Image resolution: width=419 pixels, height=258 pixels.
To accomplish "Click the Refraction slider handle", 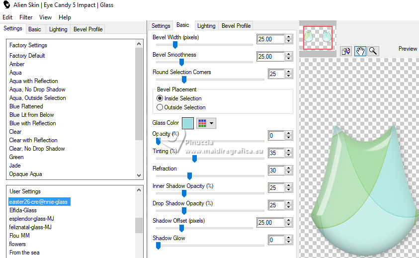I will coord(189,176).
